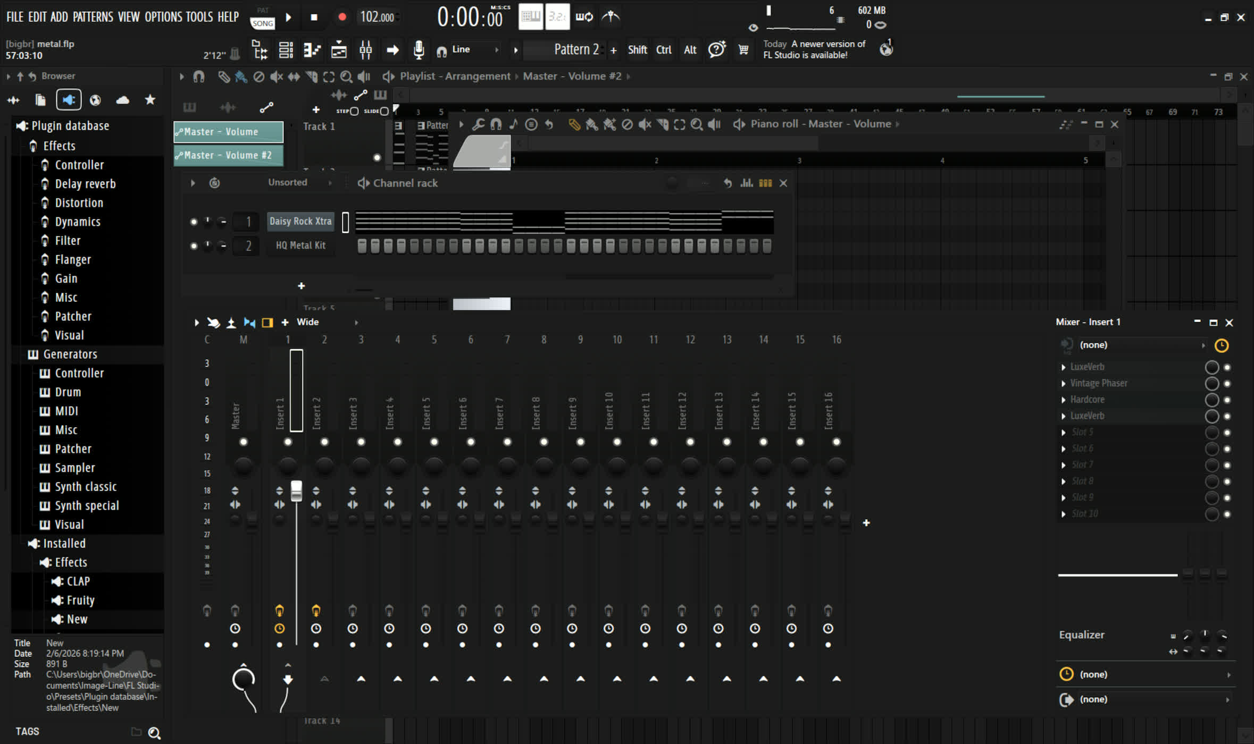This screenshot has width=1254, height=744.
Task: Open the Mixer view icon
Action: coord(365,50)
